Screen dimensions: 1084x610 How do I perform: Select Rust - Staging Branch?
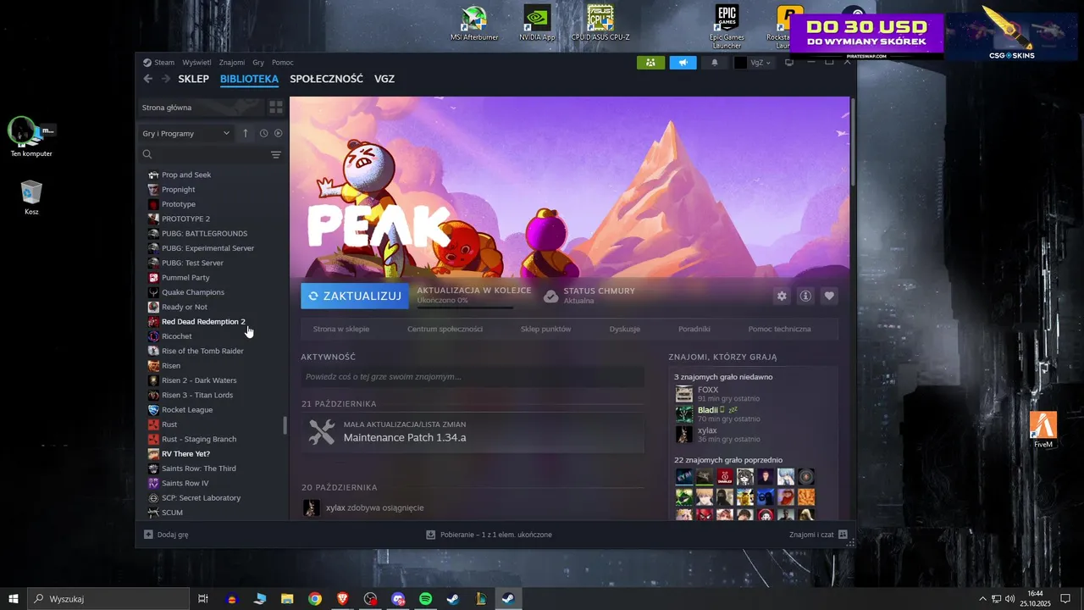tap(199, 439)
